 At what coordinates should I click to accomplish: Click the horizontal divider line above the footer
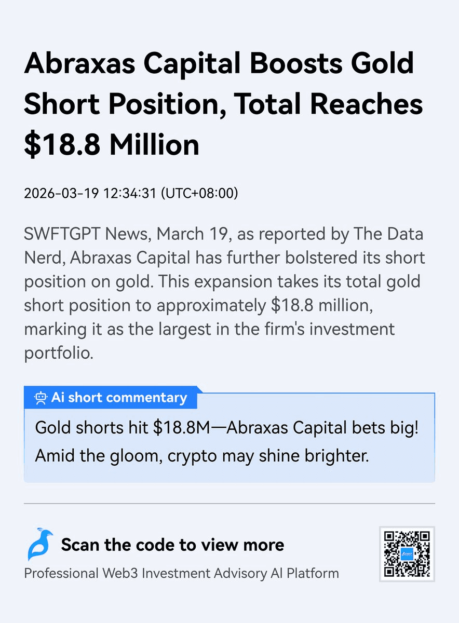[229, 504]
